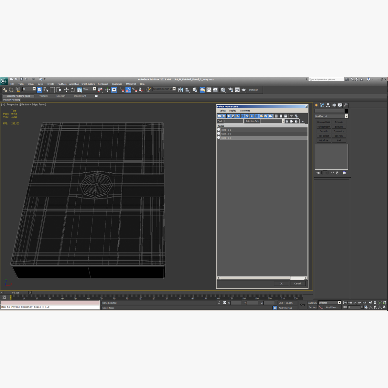Image resolution: width=388 pixels, height=388 pixels.
Task: Toggle Display Lights filter in dialog
Action: click(229, 116)
